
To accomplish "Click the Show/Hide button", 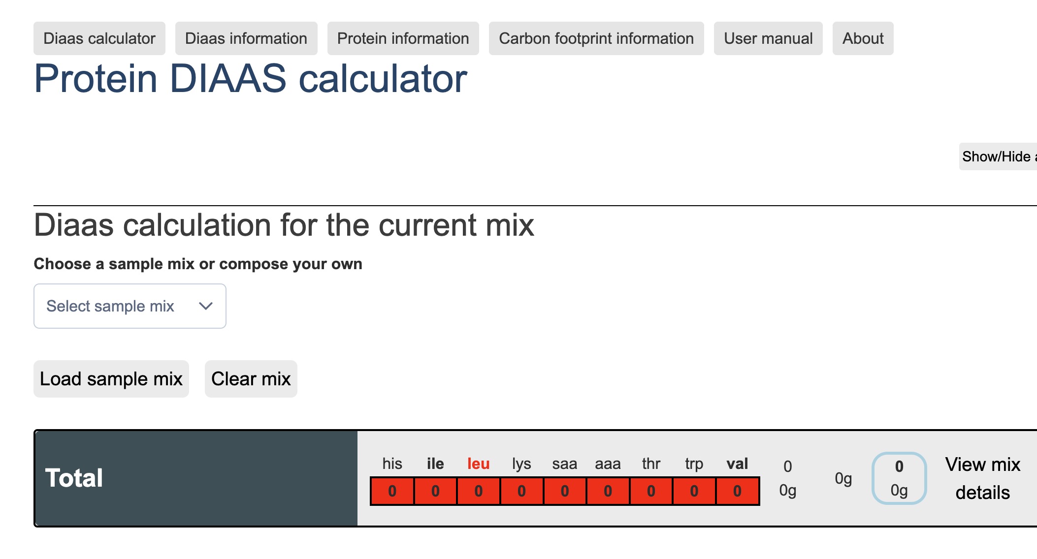I will 998,156.
